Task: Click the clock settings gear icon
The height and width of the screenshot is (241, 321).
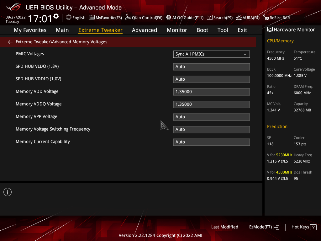Action: (56, 16)
